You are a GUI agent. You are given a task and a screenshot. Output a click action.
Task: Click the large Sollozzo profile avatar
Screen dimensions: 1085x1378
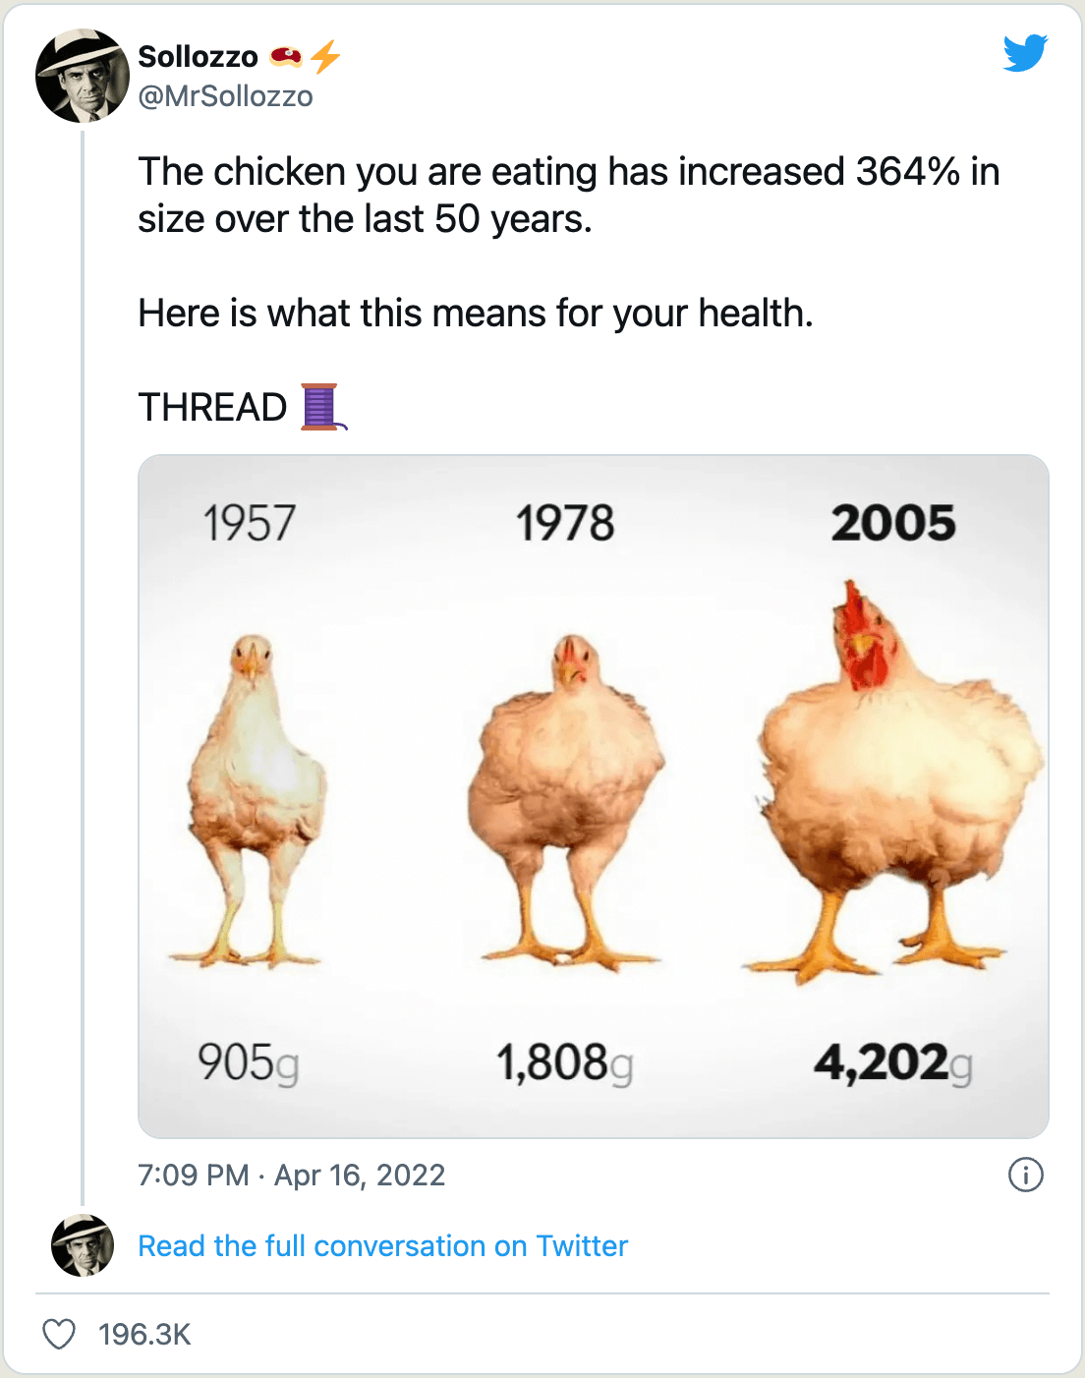click(83, 76)
